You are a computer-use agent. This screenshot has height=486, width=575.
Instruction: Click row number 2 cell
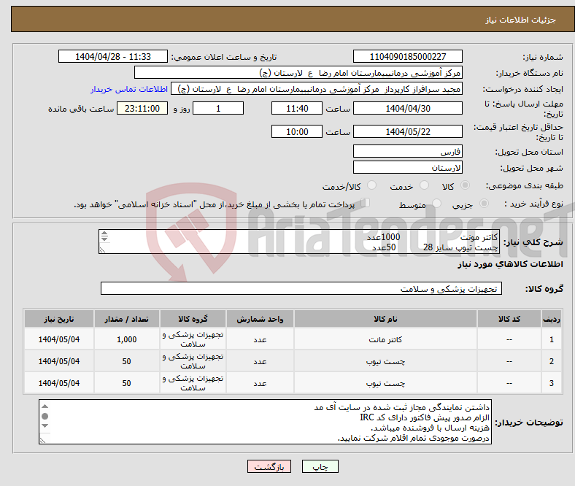[x=552, y=361]
